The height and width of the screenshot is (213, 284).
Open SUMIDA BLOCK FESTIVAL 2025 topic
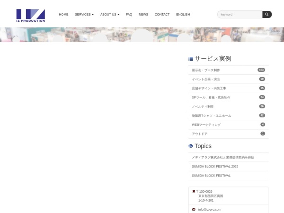(215, 167)
